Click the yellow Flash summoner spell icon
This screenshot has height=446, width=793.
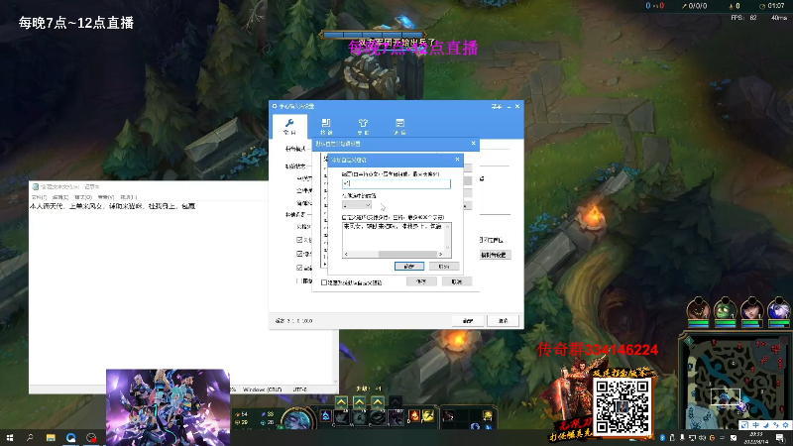point(428,415)
